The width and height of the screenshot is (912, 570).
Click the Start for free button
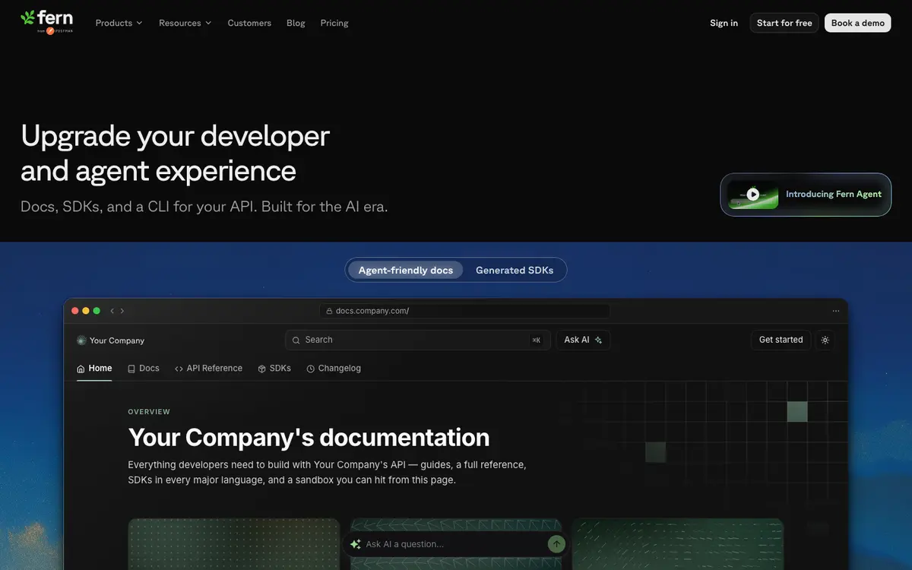pos(784,23)
